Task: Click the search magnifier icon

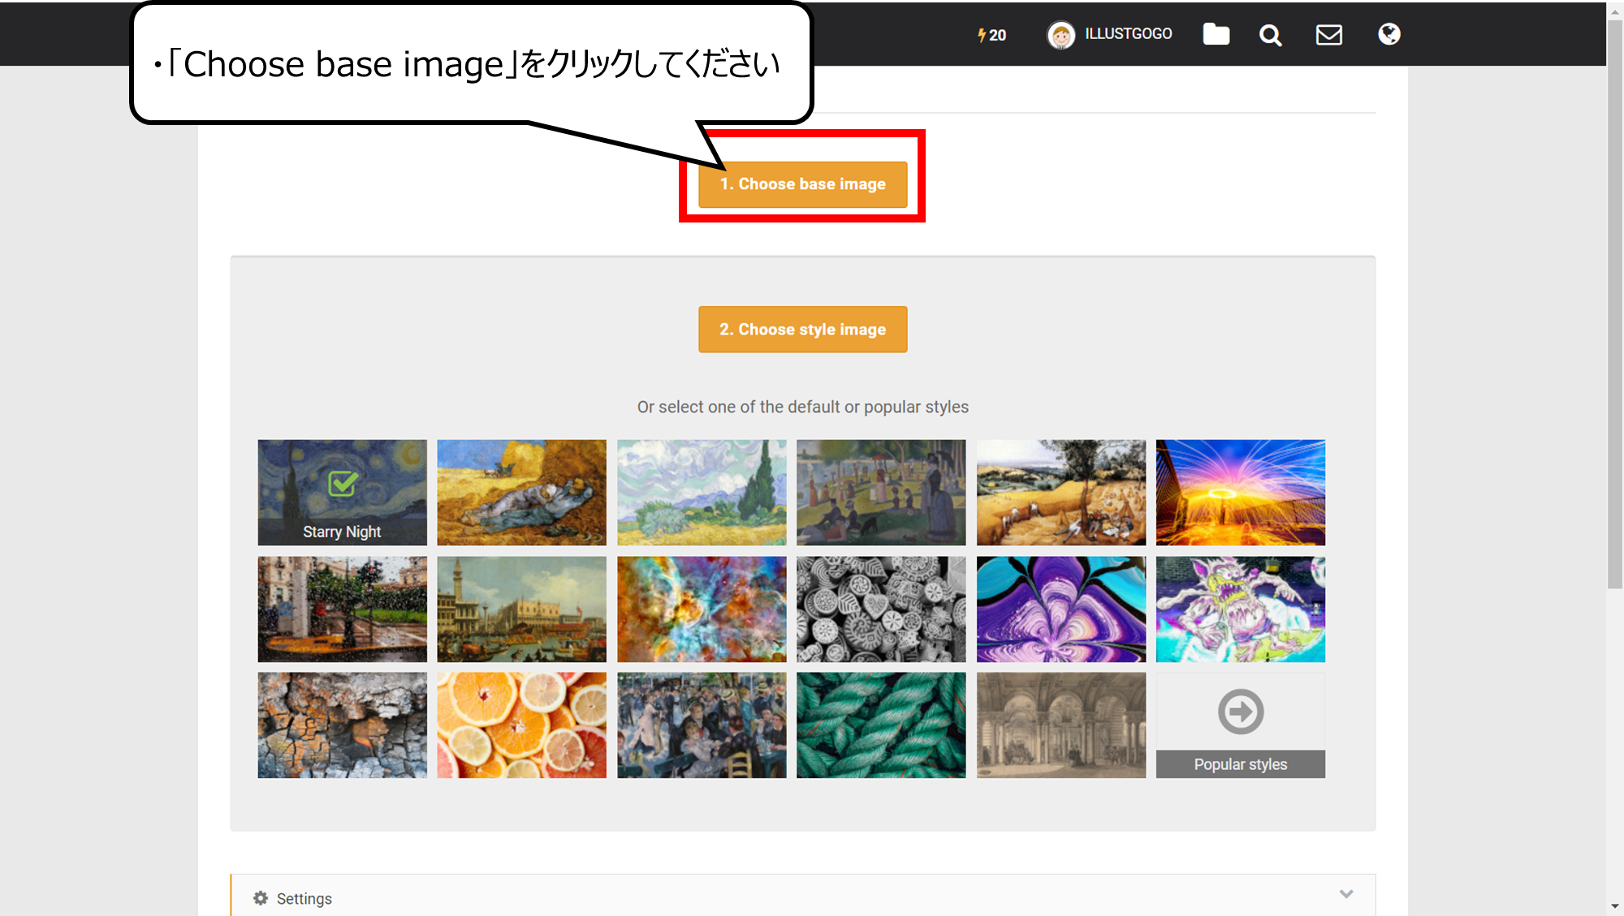Action: tap(1270, 35)
